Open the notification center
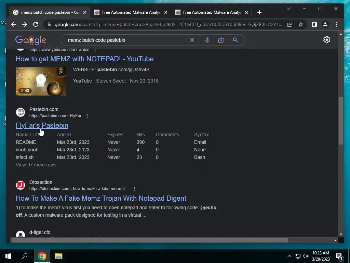 point(339,256)
